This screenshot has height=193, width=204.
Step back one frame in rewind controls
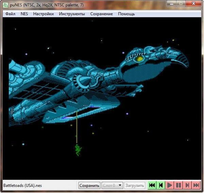tap(161, 185)
